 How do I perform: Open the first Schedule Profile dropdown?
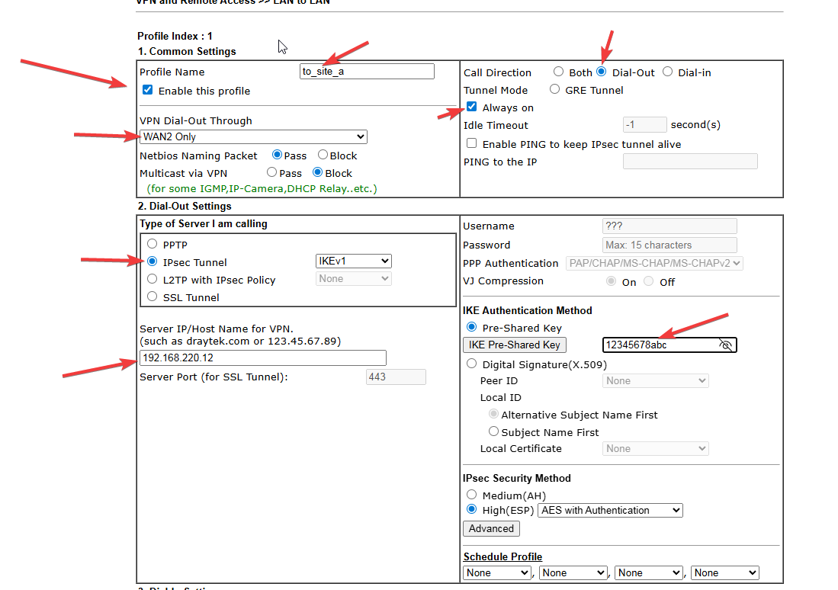(497, 573)
